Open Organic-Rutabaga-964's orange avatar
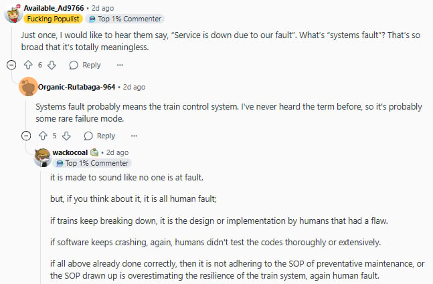 point(28,87)
